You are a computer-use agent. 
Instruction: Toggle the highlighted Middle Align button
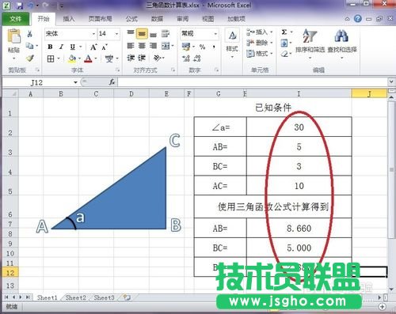[x=142, y=33]
